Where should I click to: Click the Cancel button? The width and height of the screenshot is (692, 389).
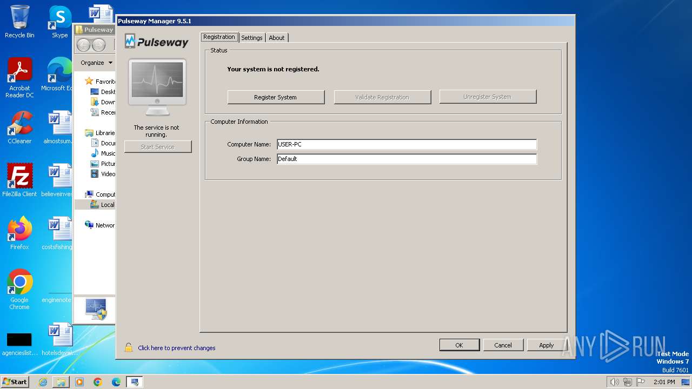coord(503,345)
